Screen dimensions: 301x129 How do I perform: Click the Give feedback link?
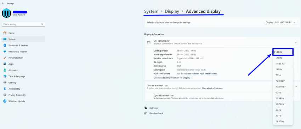click(156, 113)
